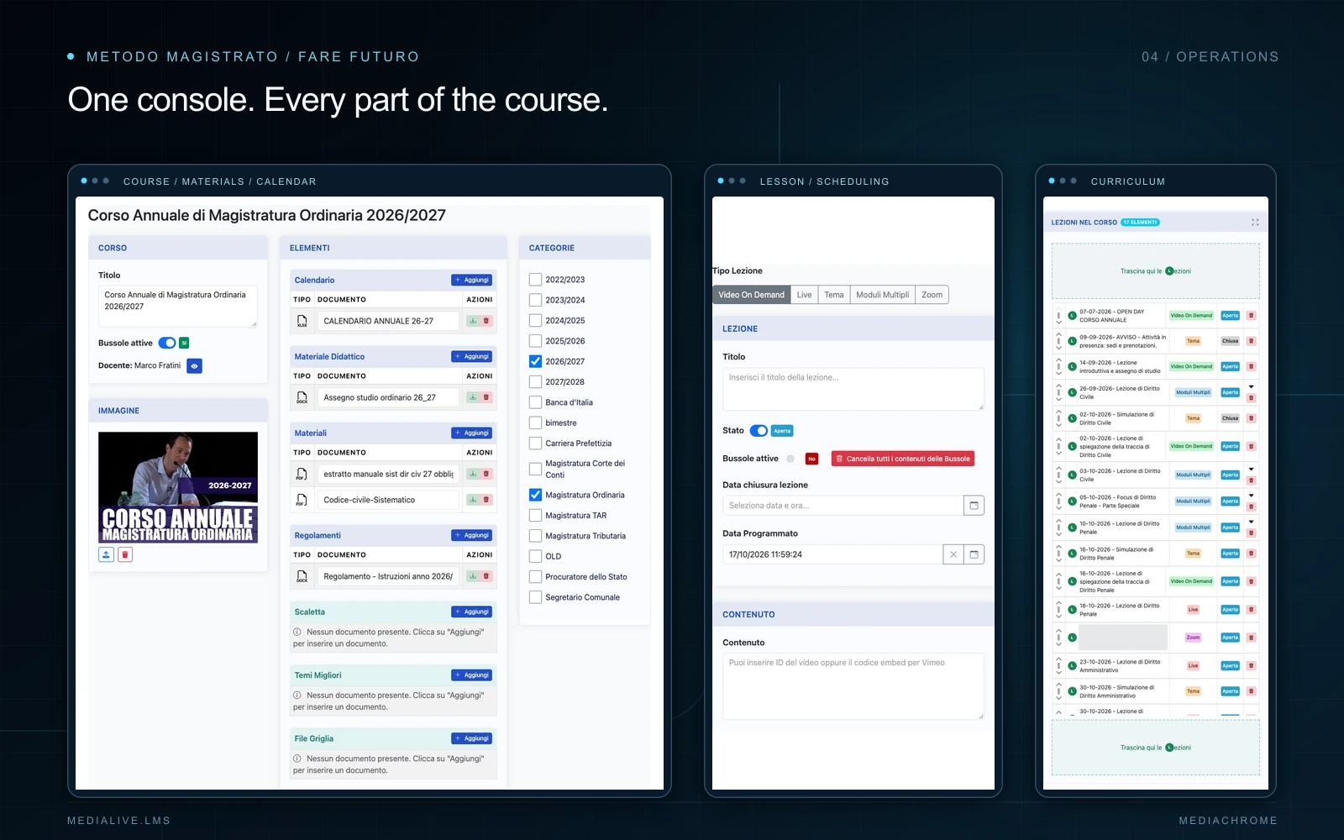Click the Video On Demand badge on 14-09-2026 lesson
Screen dimensions: 1344x840
pyautogui.click(x=1191, y=366)
